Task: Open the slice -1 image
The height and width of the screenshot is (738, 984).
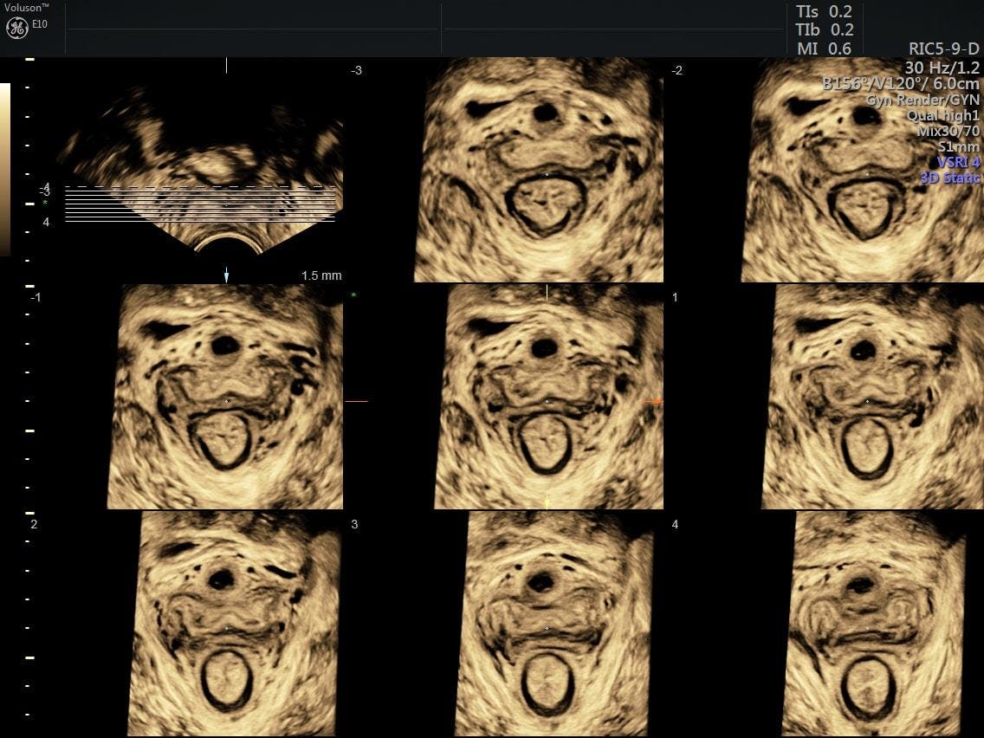Action: tap(225, 397)
